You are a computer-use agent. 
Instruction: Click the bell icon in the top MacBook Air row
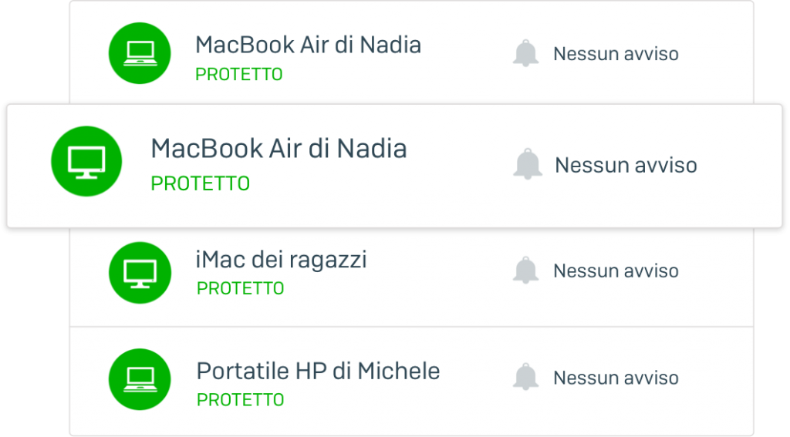point(525,53)
